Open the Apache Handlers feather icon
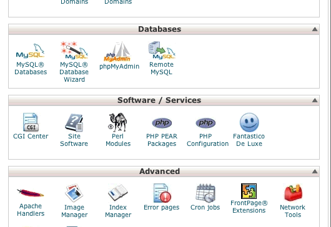Image resolution: width=331 pixels, height=227 pixels. [x=31, y=193]
